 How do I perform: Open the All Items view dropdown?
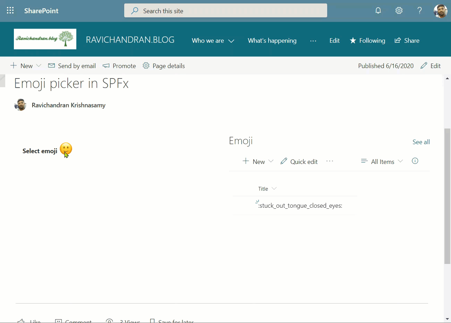coord(382,161)
